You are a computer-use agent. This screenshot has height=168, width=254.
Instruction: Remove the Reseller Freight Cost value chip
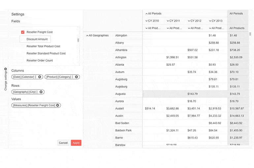58,105
